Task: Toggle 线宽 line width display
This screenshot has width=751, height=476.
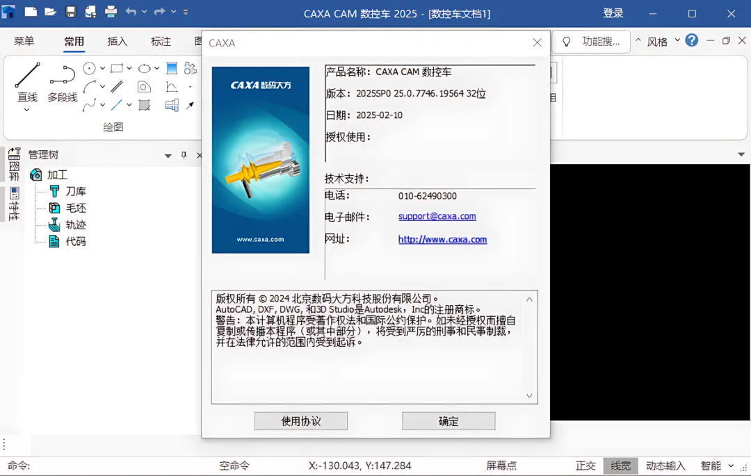Action: (621, 466)
